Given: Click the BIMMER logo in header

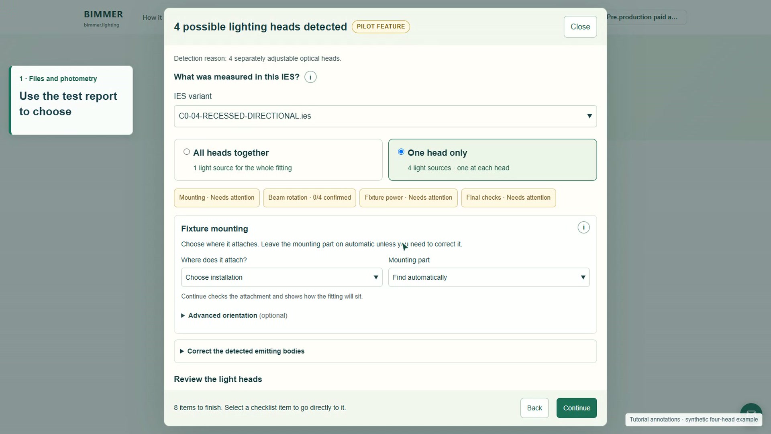Looking at the screenshot, I should (103, 18).
